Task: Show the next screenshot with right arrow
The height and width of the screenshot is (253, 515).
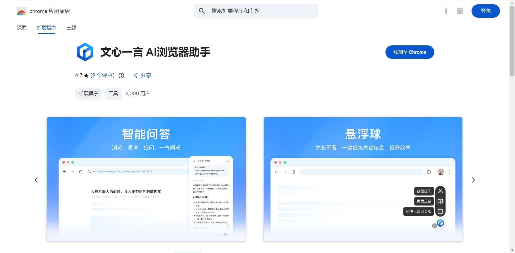Action: (x=473, y=180)
